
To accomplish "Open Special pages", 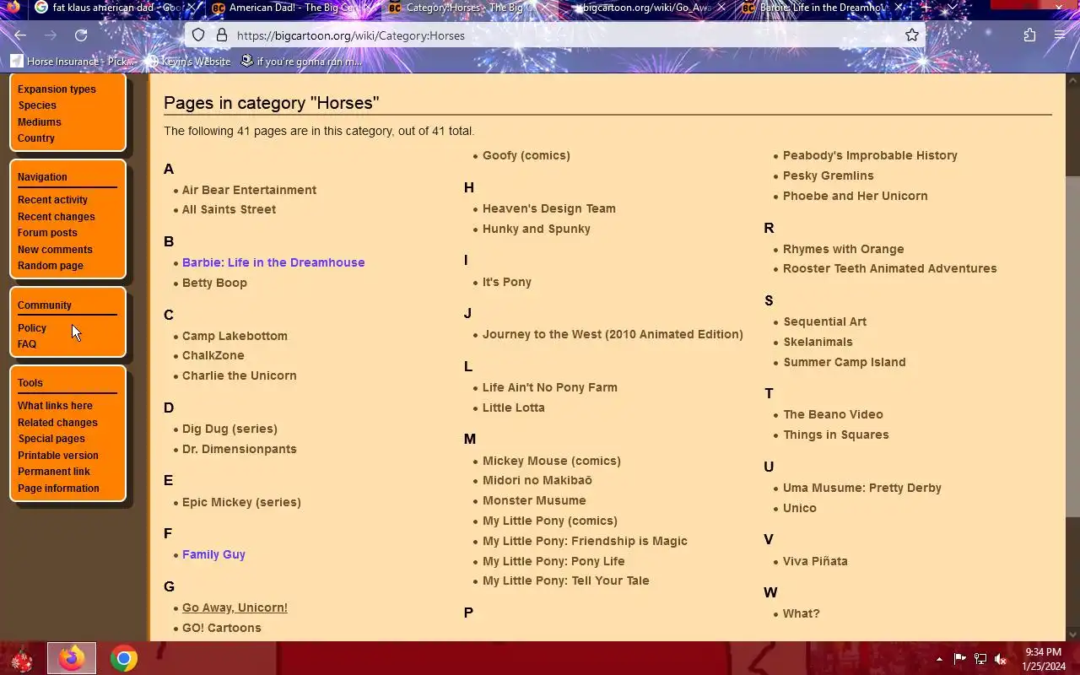I will (51, 439).
